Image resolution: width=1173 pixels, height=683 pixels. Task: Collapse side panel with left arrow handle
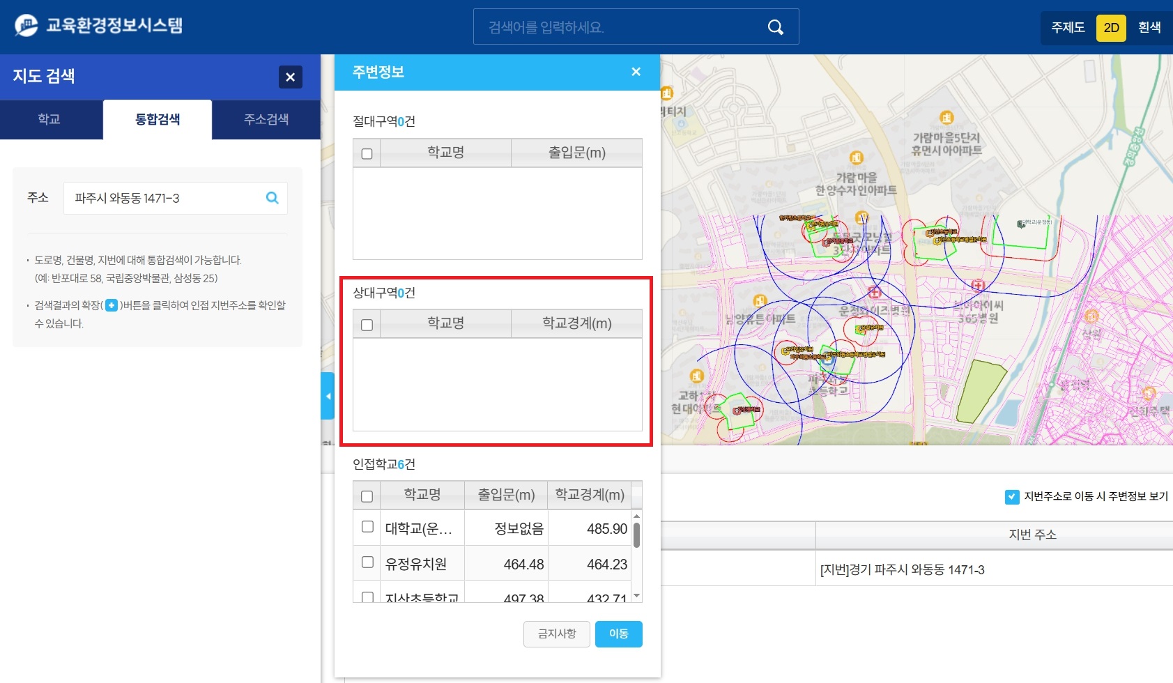click(x=328, y=396)
